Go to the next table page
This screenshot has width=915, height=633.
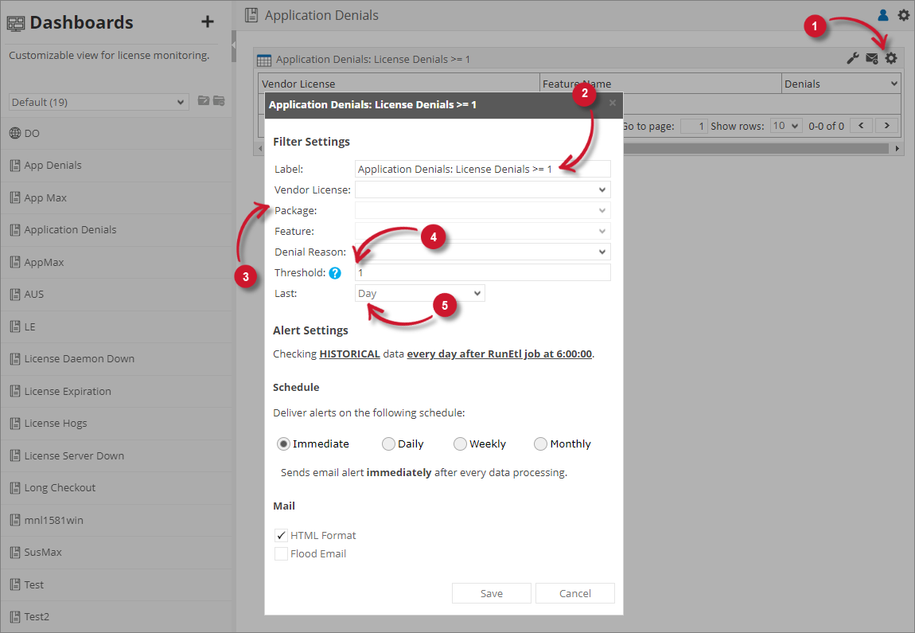tap(887, 126)
